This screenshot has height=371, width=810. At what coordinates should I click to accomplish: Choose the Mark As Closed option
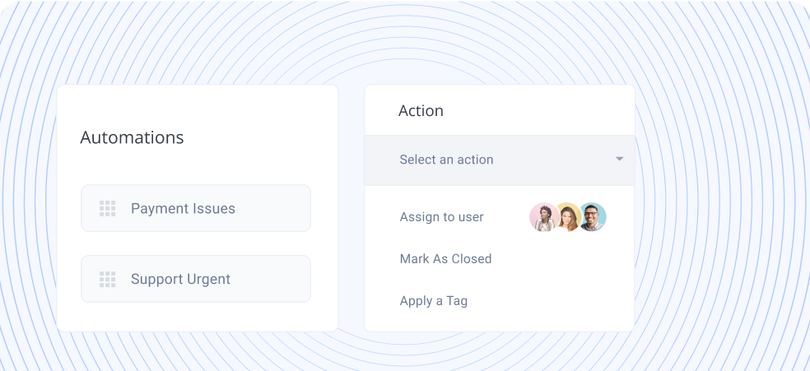[445, 259]
